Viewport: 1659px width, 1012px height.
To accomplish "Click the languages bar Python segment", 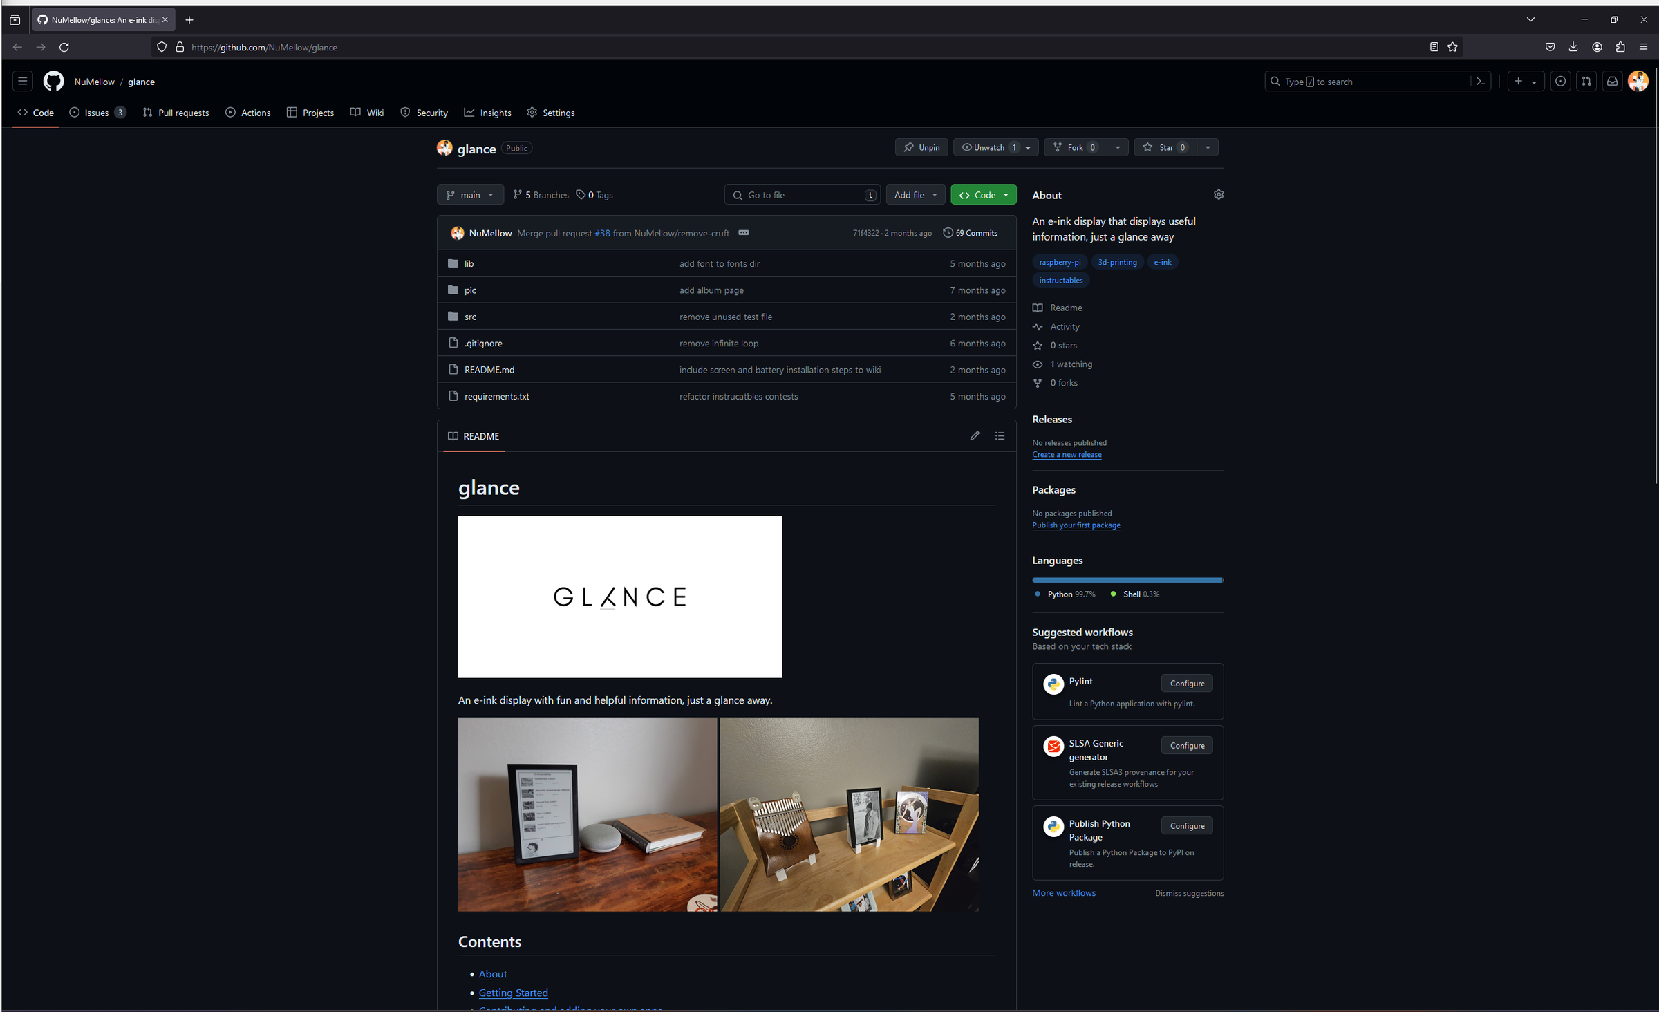I will 1127,580.
